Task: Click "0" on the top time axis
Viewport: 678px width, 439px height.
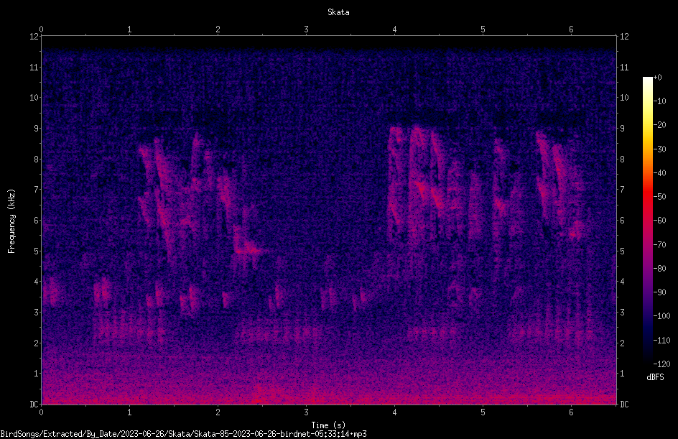Action: (41, 29)
